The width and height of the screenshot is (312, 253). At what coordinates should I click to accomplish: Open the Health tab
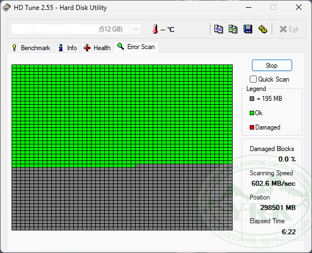click(x=97, y=48)
